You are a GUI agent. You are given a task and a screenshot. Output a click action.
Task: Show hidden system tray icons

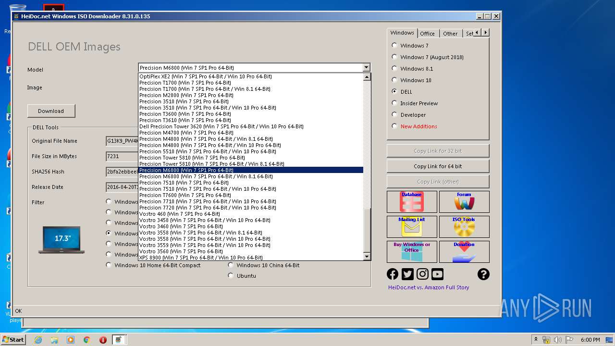536,340
